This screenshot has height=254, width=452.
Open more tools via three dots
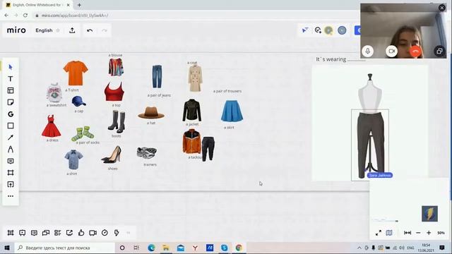tap(11, 196)
